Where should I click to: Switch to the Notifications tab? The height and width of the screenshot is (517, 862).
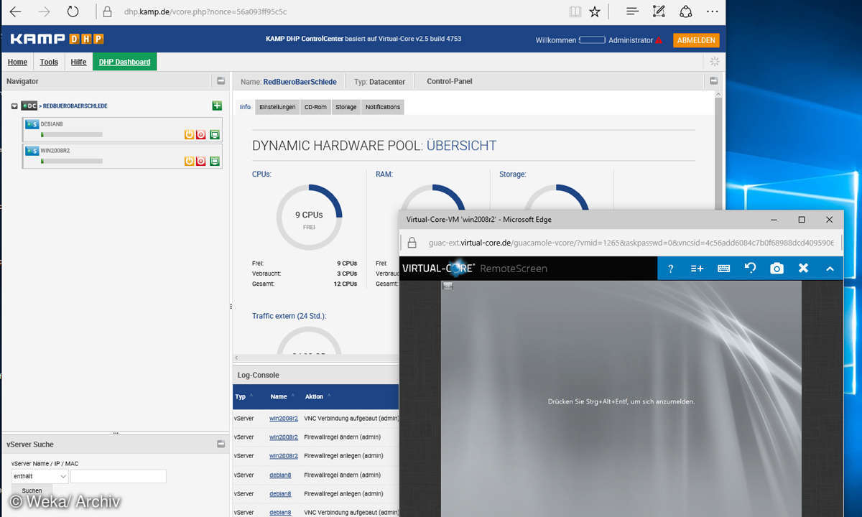click(382, 107)
